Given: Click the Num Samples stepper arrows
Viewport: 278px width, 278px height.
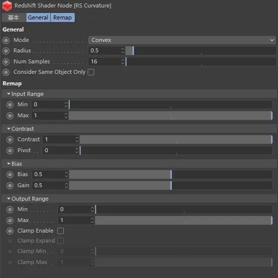Looking at the screenshot, I should 123,62.
